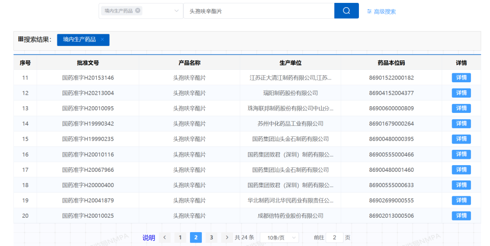Click the 批准文号 column header
The height and width of the screenshot is (246, 490).
tap(88, 63)
